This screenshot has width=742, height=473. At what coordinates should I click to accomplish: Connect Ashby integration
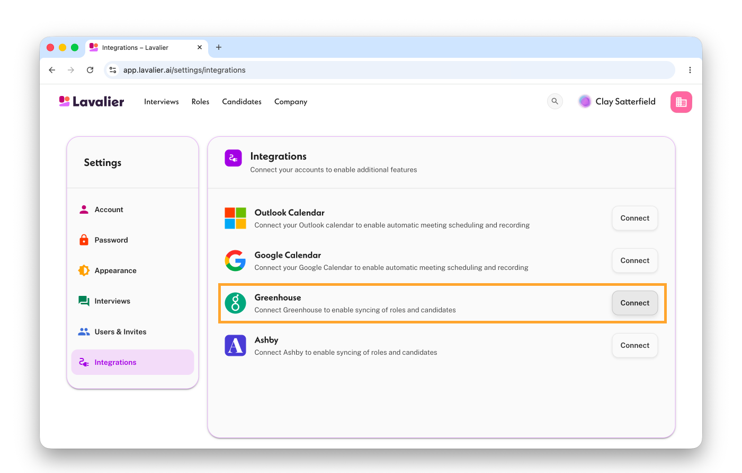(x=634, y=345)
